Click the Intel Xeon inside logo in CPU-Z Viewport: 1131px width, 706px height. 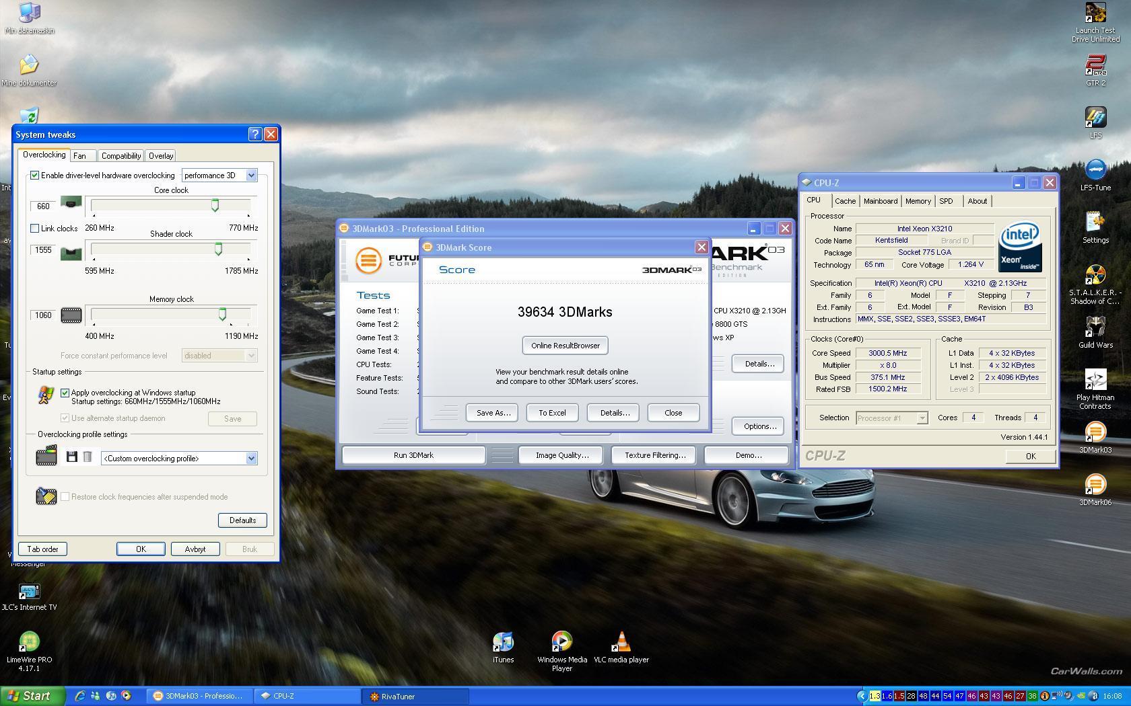pyautogui.click(x=1020, y=247)
